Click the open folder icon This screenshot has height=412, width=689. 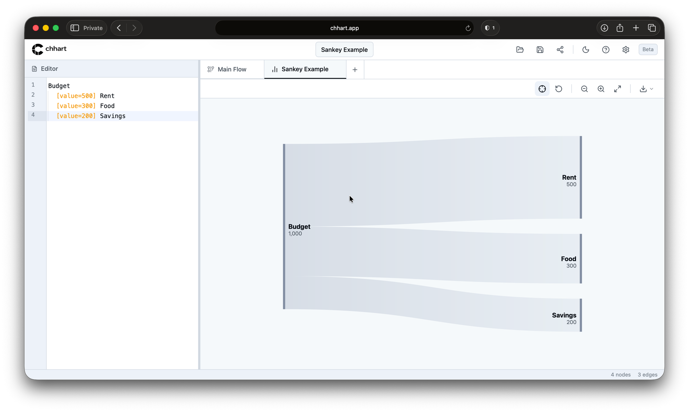[520, 50]
